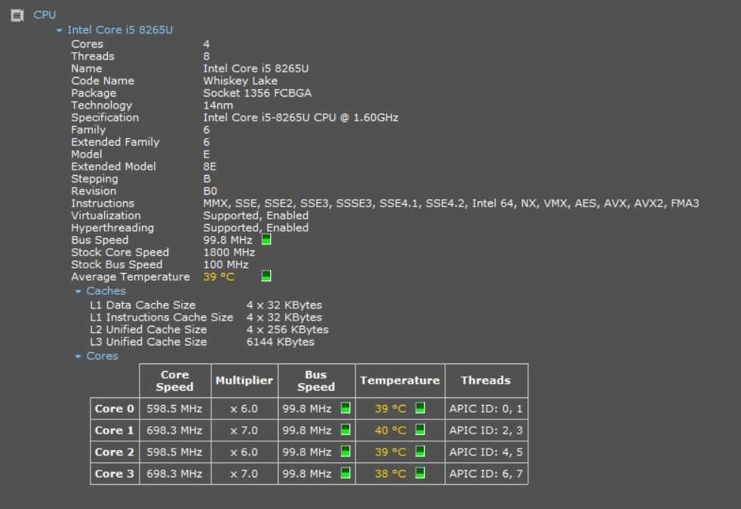This screenshot has height=509, width=741.
Task: Click Core 3 bus speed graph icon
Action: coord(346,473)
